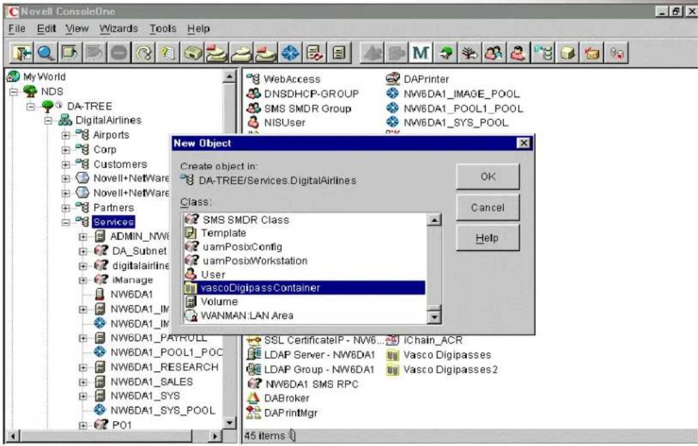Click the My World globe icon

(x=14, y=77)
